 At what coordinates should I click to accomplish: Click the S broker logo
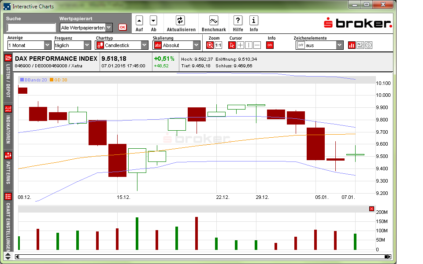[358, 23]
